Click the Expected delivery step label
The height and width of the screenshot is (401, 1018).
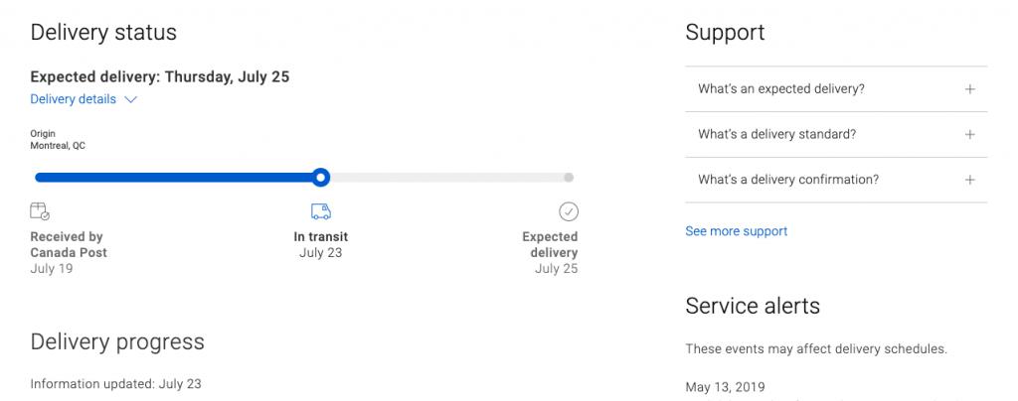point(550,244)
